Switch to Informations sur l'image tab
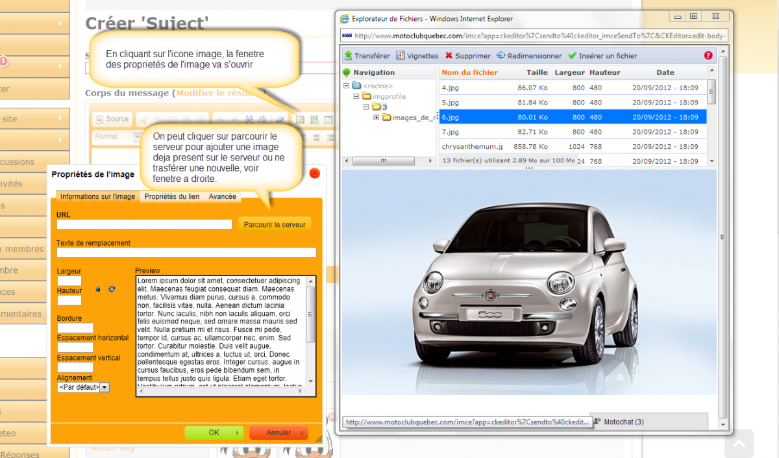This screenshot has width=779, height=458. 97,196
